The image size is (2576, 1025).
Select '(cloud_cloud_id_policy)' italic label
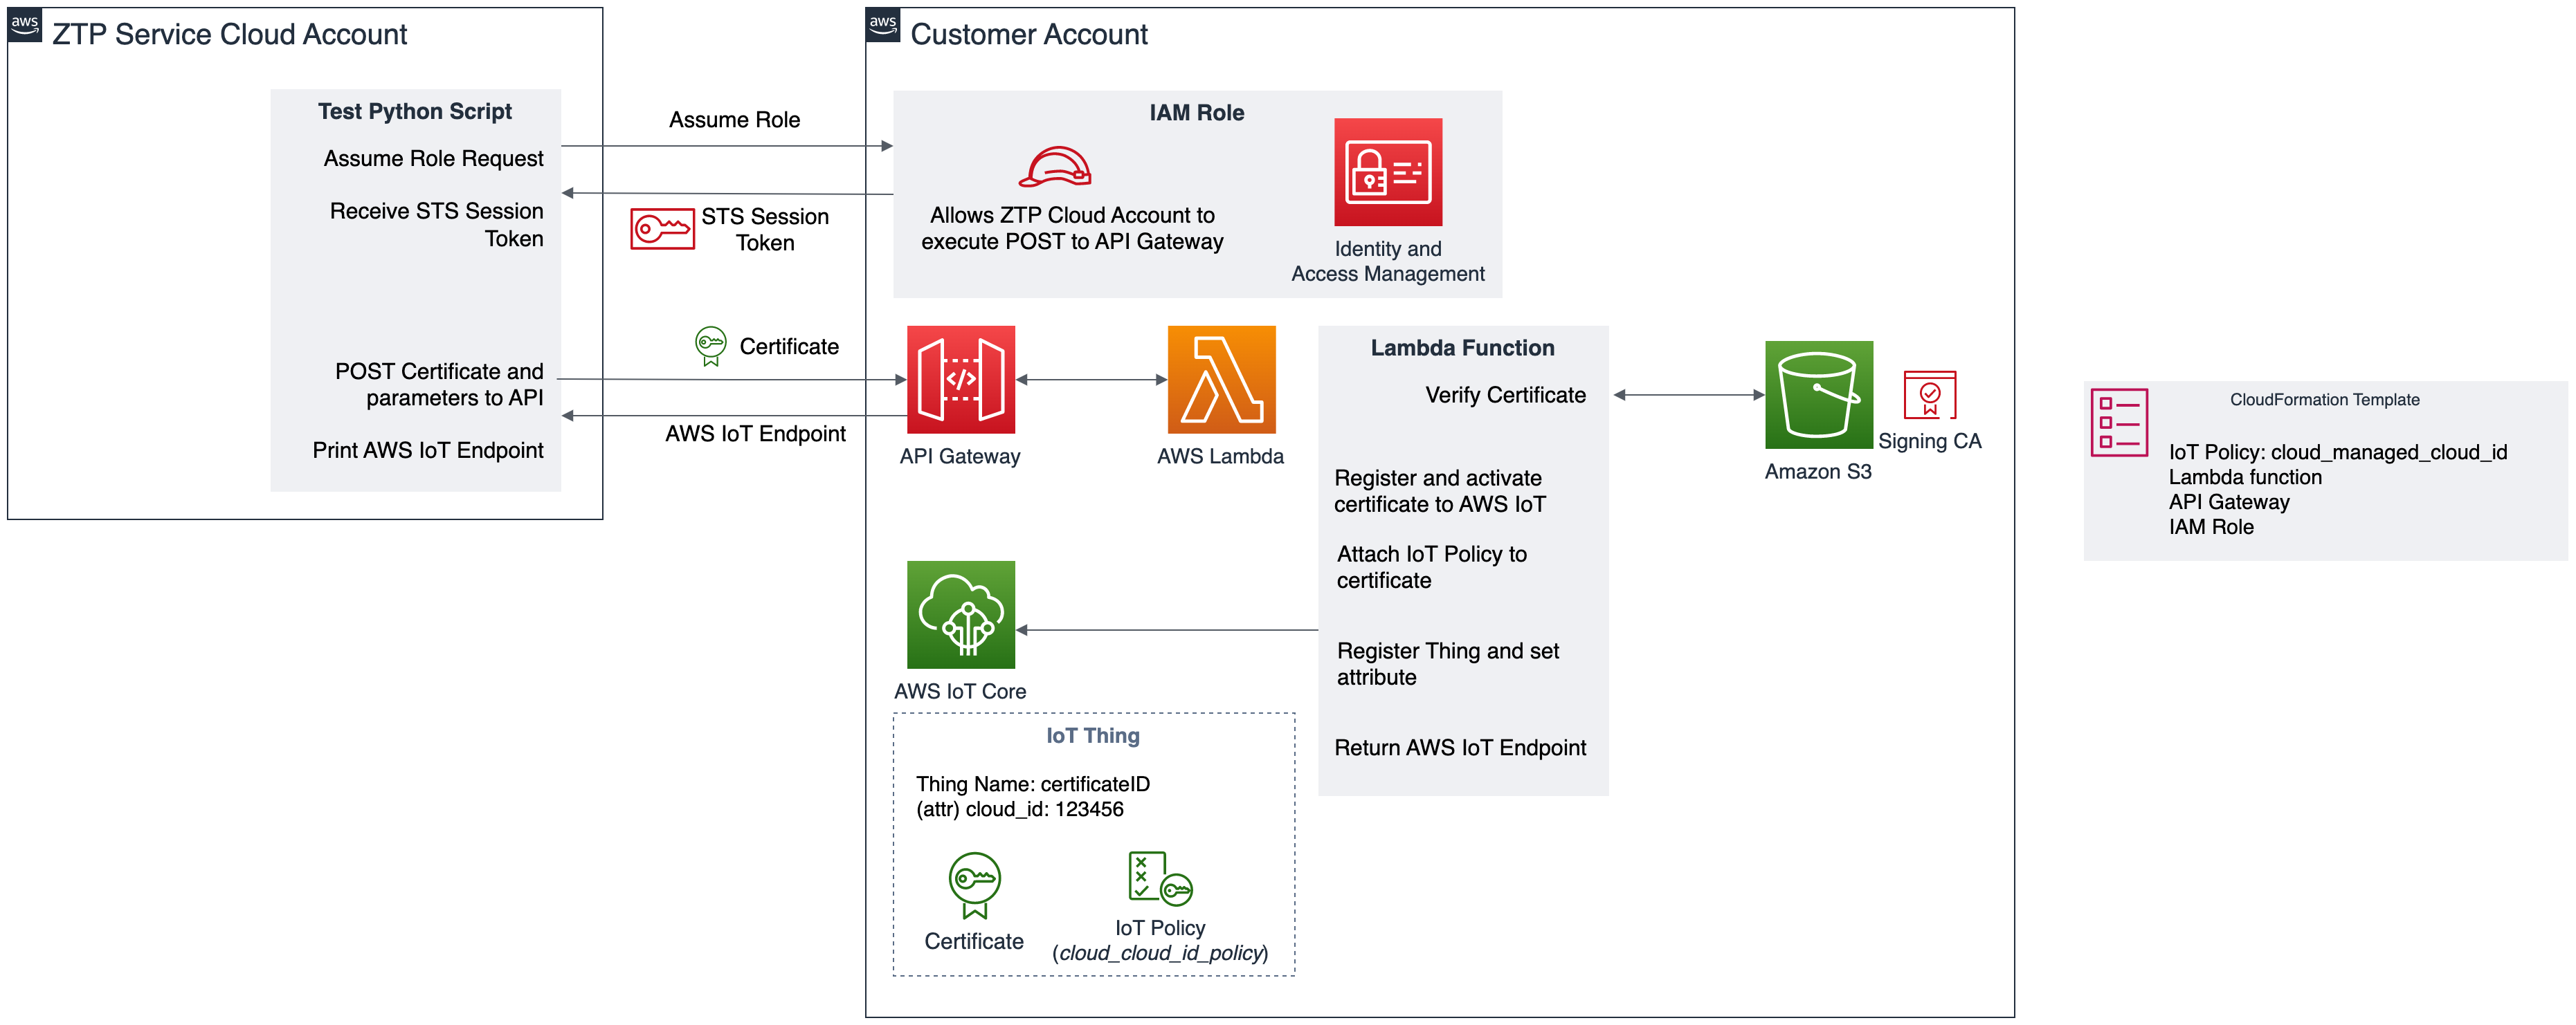pos(1160,952)
